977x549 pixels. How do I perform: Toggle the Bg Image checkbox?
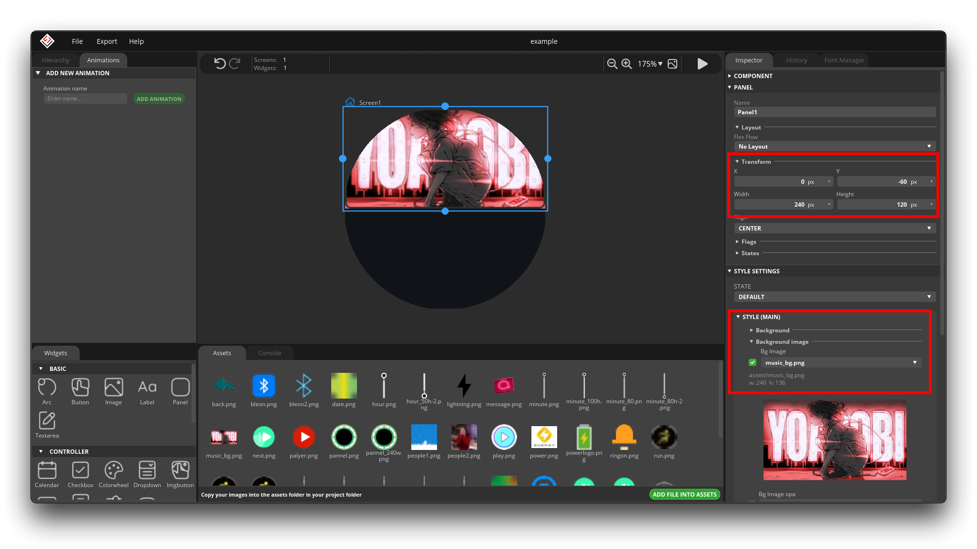752,362
